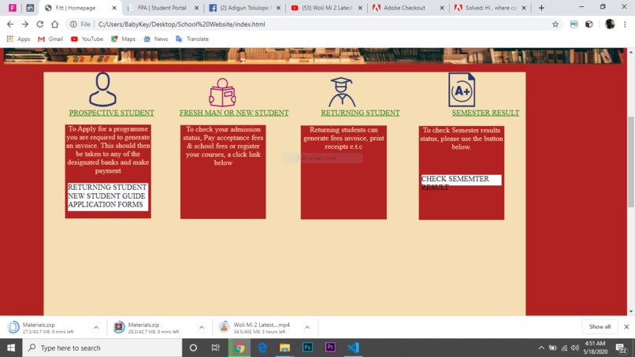
Task: Close the FPA Student Portal tab
Action: [x=196, y=8]
